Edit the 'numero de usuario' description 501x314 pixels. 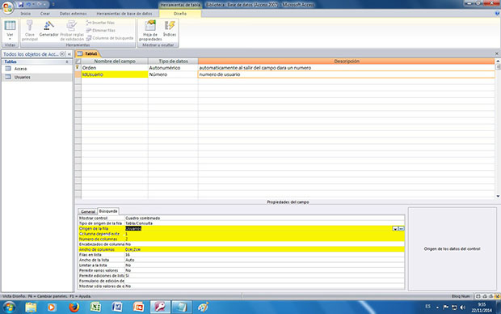click(x=347, y=74)
